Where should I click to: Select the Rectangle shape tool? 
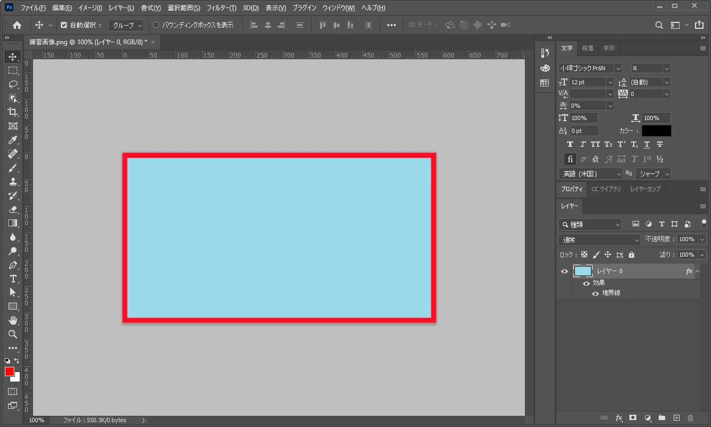click(13, 306)
